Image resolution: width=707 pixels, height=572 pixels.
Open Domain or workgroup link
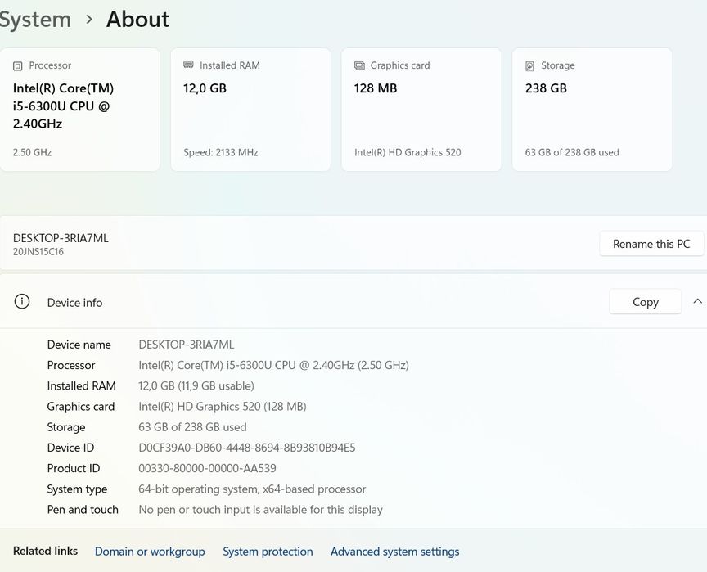coord(150,552)
